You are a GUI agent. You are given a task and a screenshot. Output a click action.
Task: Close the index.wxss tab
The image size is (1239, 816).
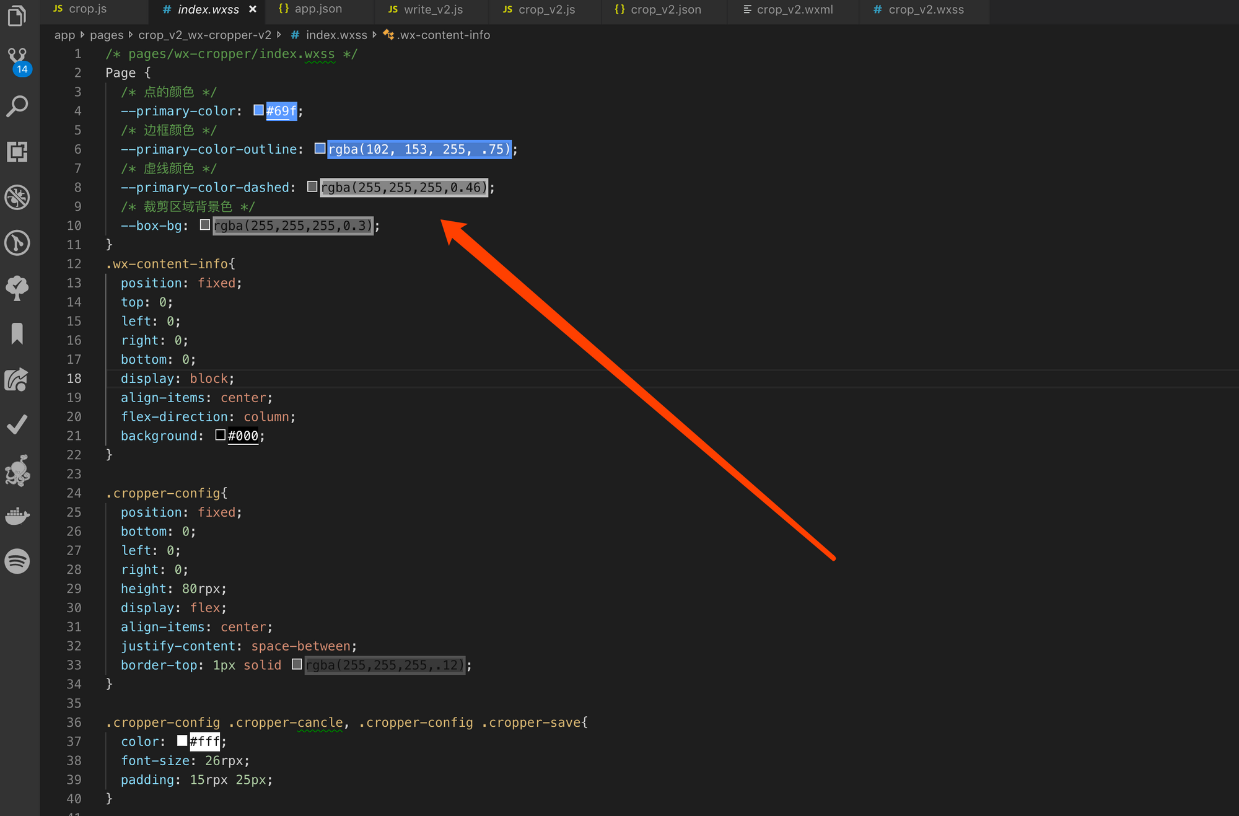point(253,9)
